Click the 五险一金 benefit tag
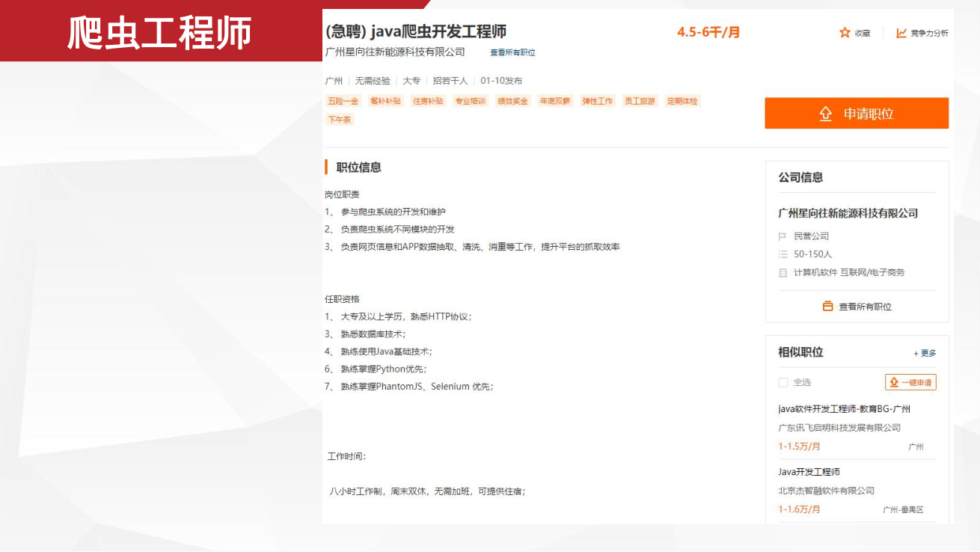 pos(343,101)
